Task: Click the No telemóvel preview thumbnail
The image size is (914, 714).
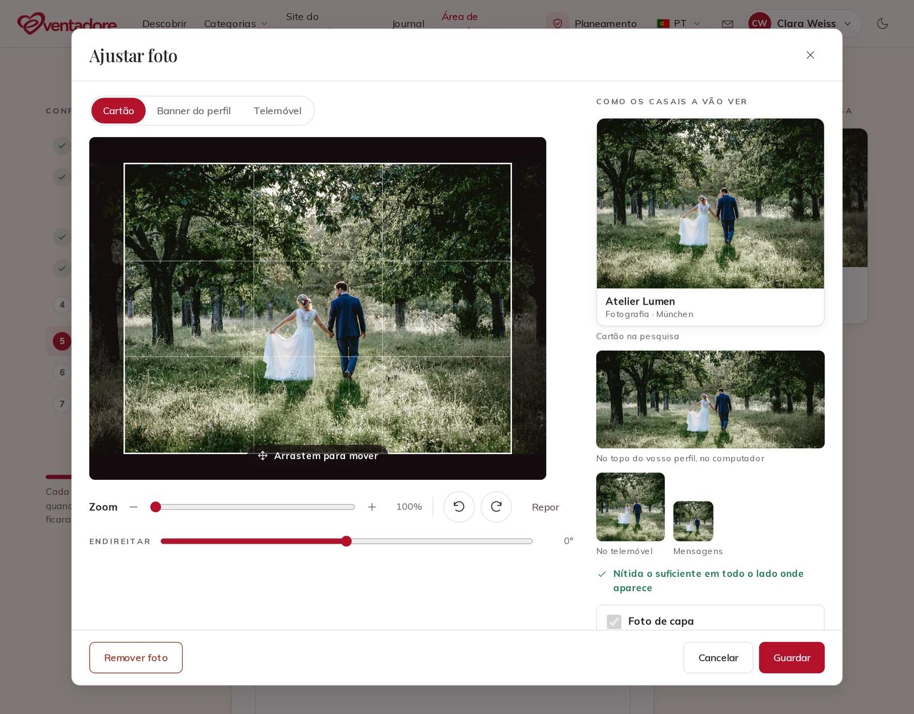Action: click(x=630, y=507)
